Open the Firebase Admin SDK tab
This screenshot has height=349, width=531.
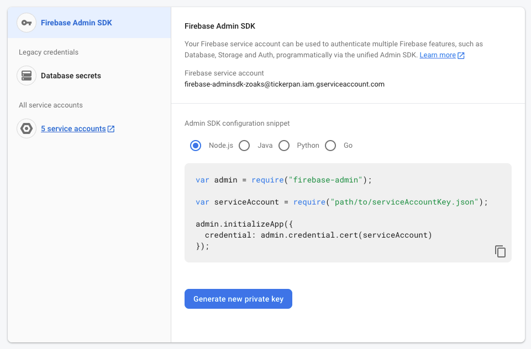[x=76, y=23]
